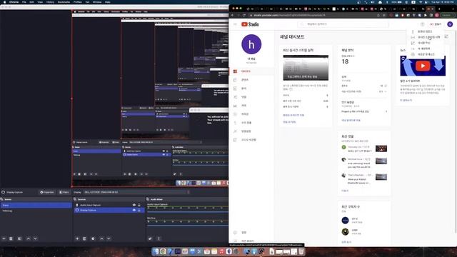
Task: Click the Properties button in OBS source toolbar
Action: click(x=47, y=192)
